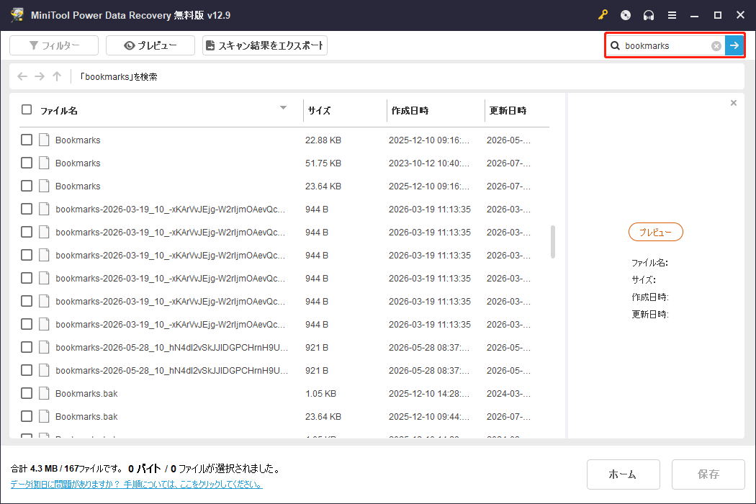Close the preview panel with X
This screenshot has width=756, height=504.
click(x=734, y=103)
